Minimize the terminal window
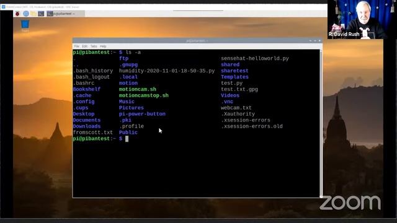The width and height of the screenshot is (397, 223). 310,41
